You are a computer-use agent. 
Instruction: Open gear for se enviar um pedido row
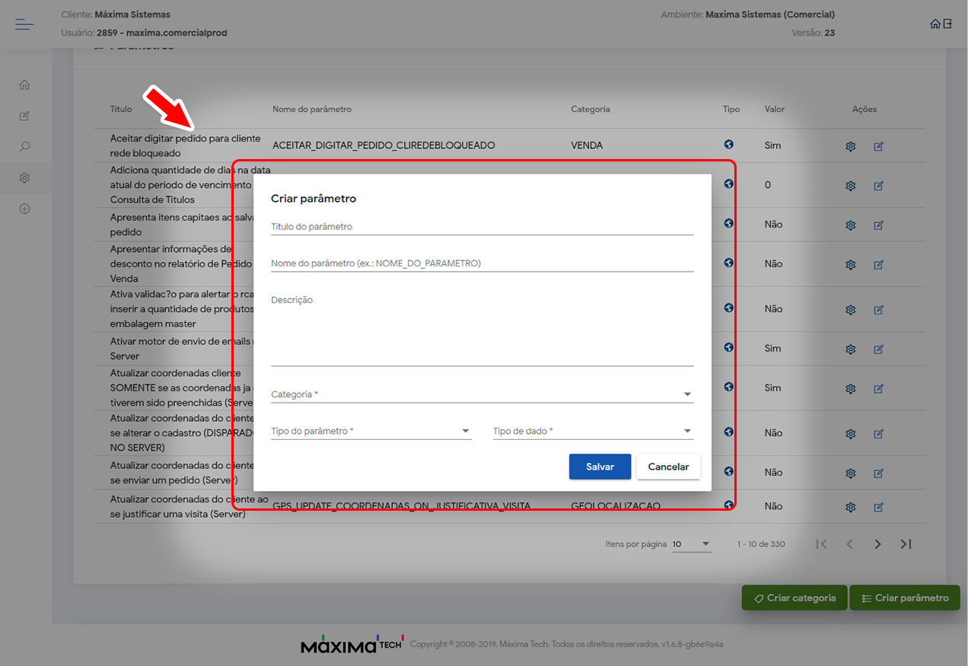[x=851, y=473]
